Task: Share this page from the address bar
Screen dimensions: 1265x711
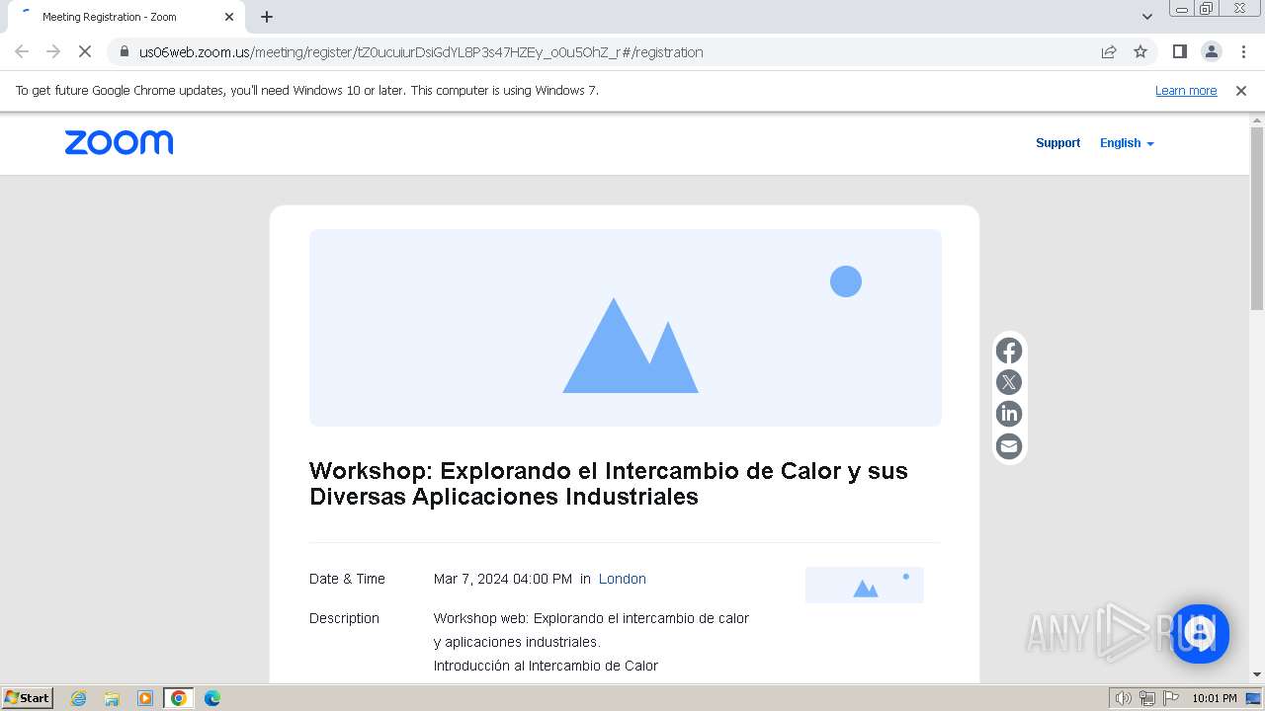Action: (x=1109, y=51)
